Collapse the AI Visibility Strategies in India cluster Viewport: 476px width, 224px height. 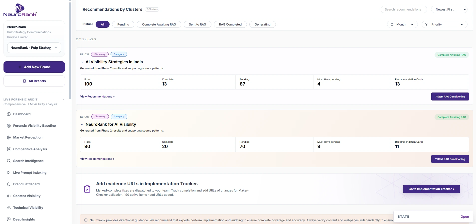(x=82, y=62)
